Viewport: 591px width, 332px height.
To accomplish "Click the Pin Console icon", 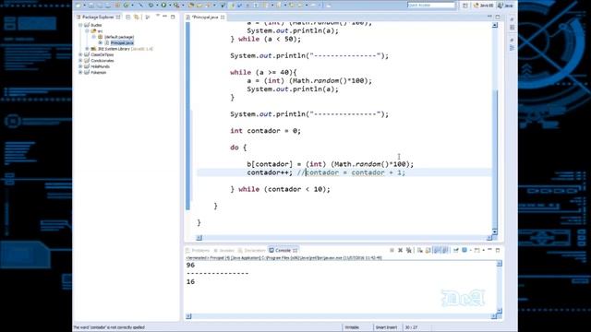I will 455,250.
